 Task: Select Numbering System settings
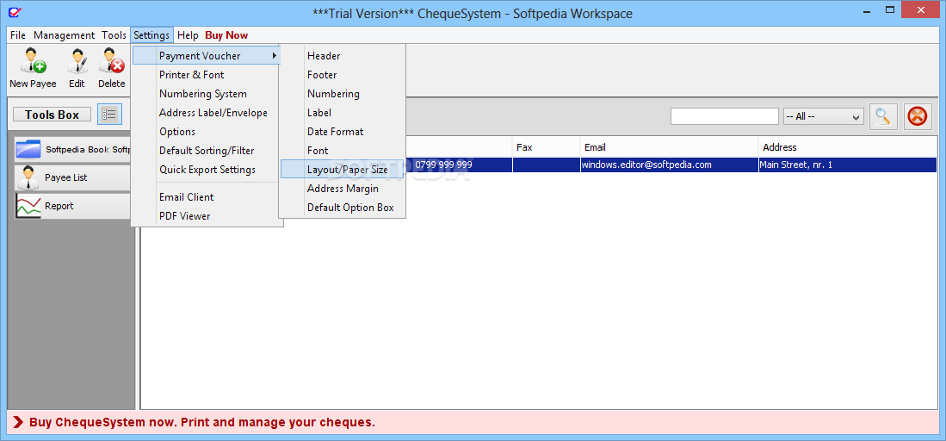pyautogui.click(x=207, y=94)
